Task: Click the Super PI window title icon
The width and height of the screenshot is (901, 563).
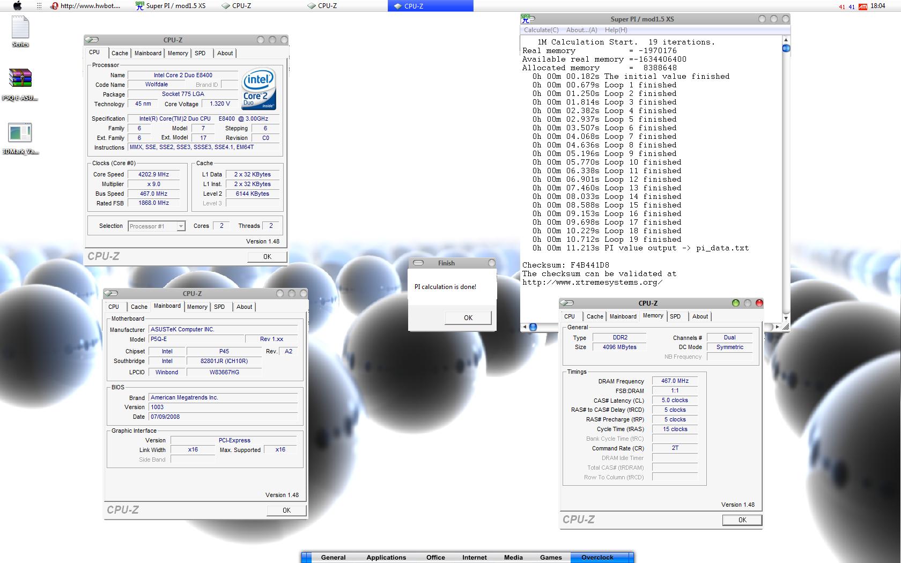Action: pyautogui.click(x=525, y=19)
